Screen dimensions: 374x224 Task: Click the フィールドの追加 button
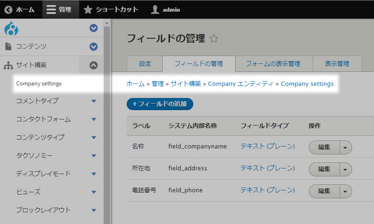160,104
